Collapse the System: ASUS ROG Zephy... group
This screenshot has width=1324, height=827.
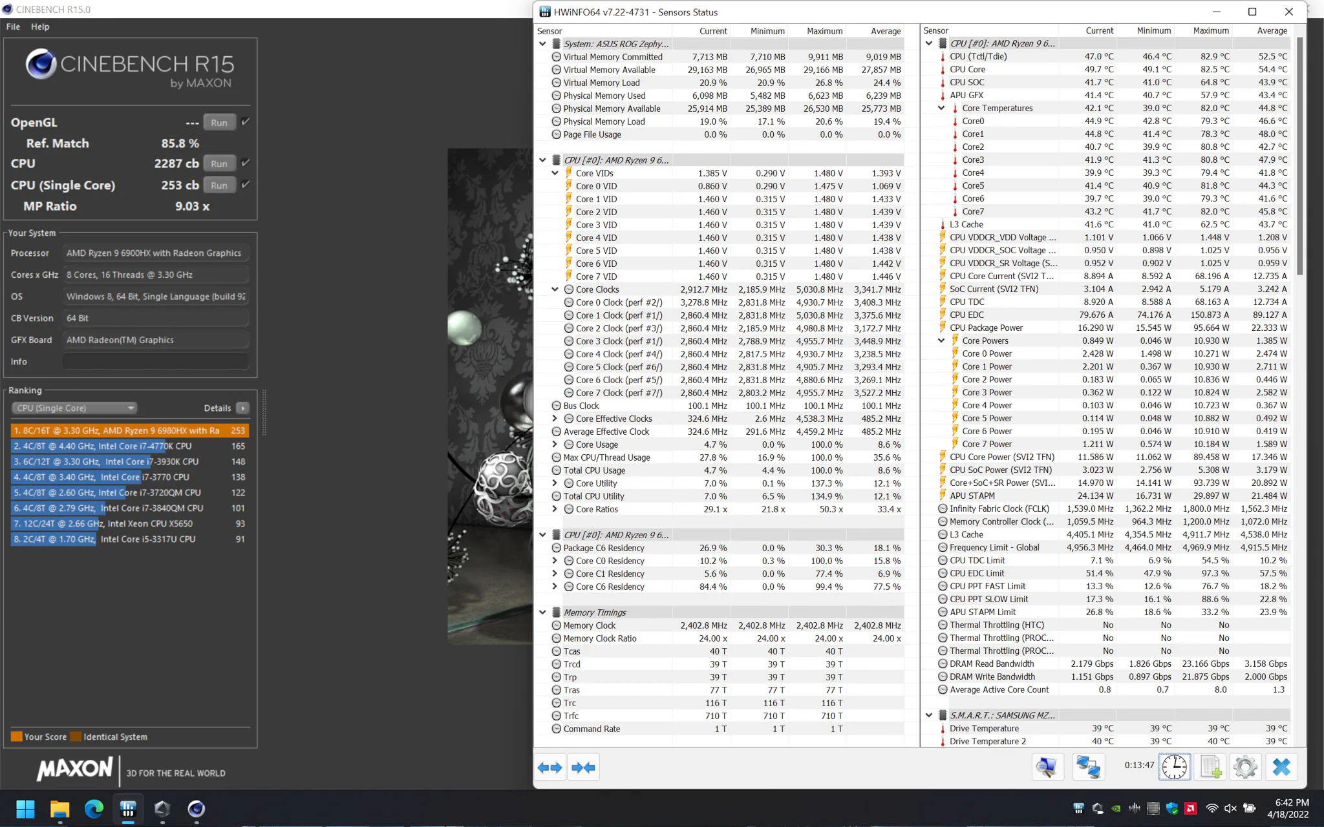pyautogui.click(x=542, y=44)
